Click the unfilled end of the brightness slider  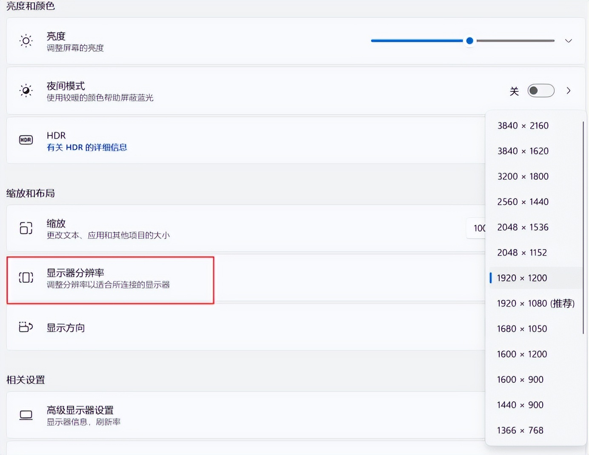click(x=515, y=41)
